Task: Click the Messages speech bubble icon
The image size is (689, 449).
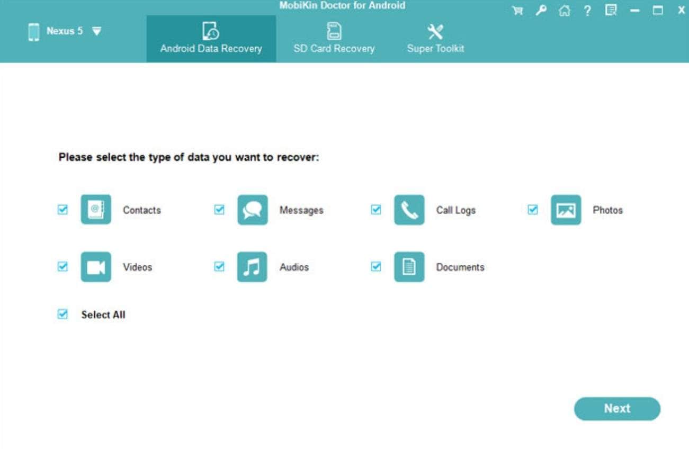Action: click(x=253, y=210)
